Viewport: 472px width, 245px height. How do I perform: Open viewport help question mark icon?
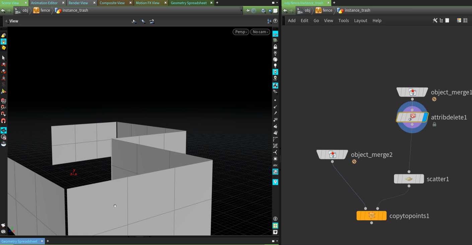[276, 21]
